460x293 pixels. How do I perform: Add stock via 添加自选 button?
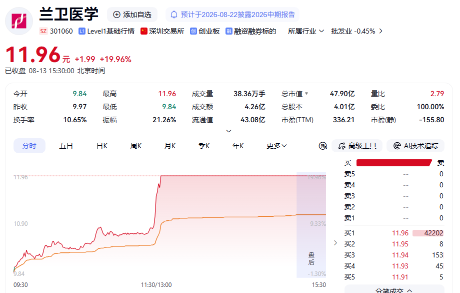(132, 15)
